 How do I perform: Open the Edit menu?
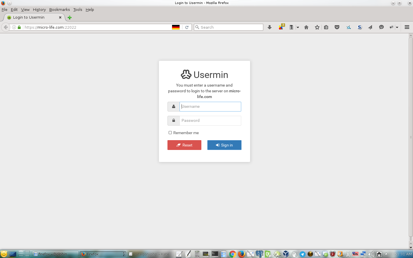click(x=14, y=9)
